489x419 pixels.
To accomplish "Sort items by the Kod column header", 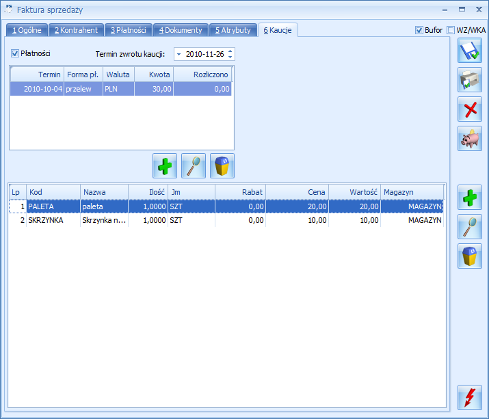I will 53,192.
